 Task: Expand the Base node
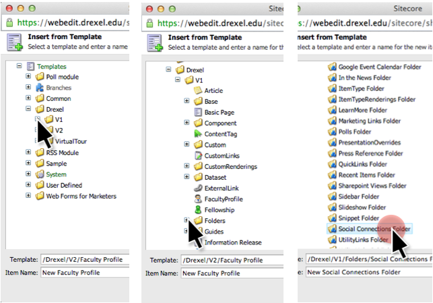point(187,101)
